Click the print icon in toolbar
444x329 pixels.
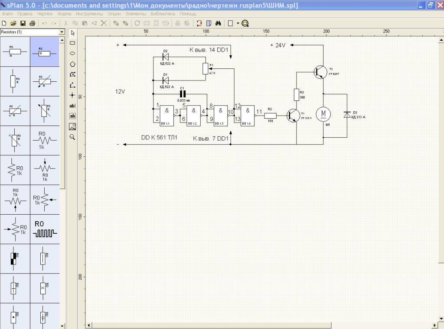pos(32,23)
